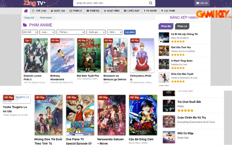Open the Những Đứa Trẻ Đuổi Theo Tinh Tú poster
Image resolution: width=232 pixels, height=145 pixels.
click(49, 115)
